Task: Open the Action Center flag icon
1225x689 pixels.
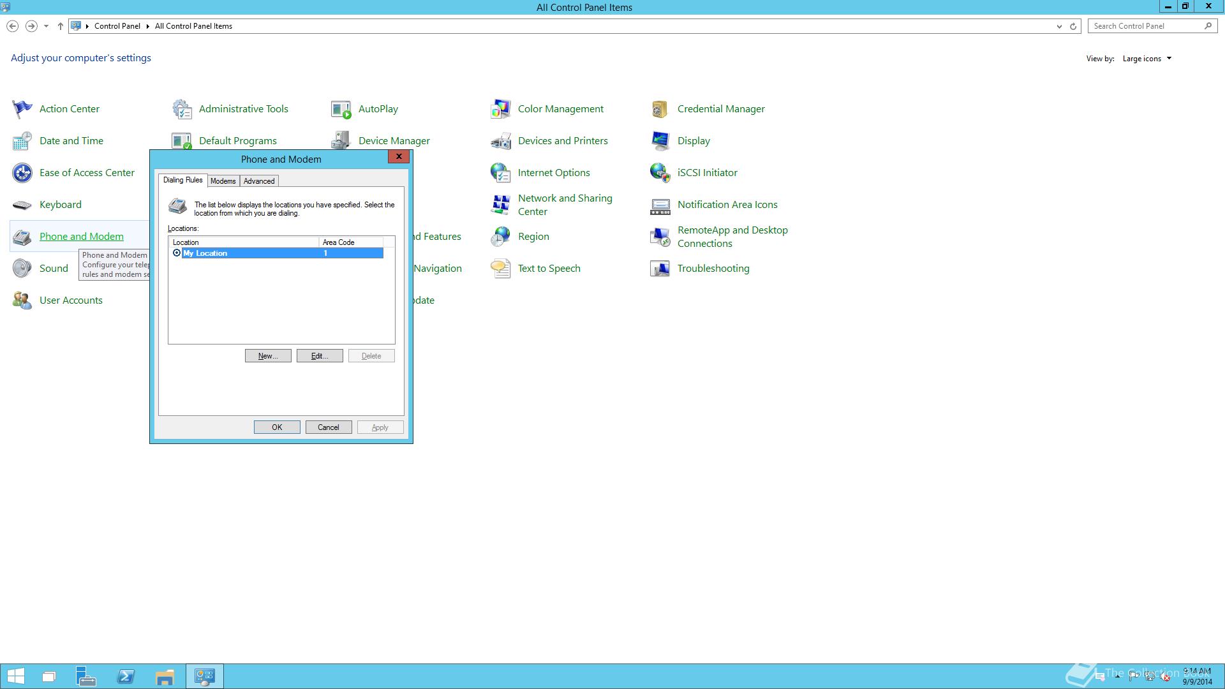Action: point(22,109)
